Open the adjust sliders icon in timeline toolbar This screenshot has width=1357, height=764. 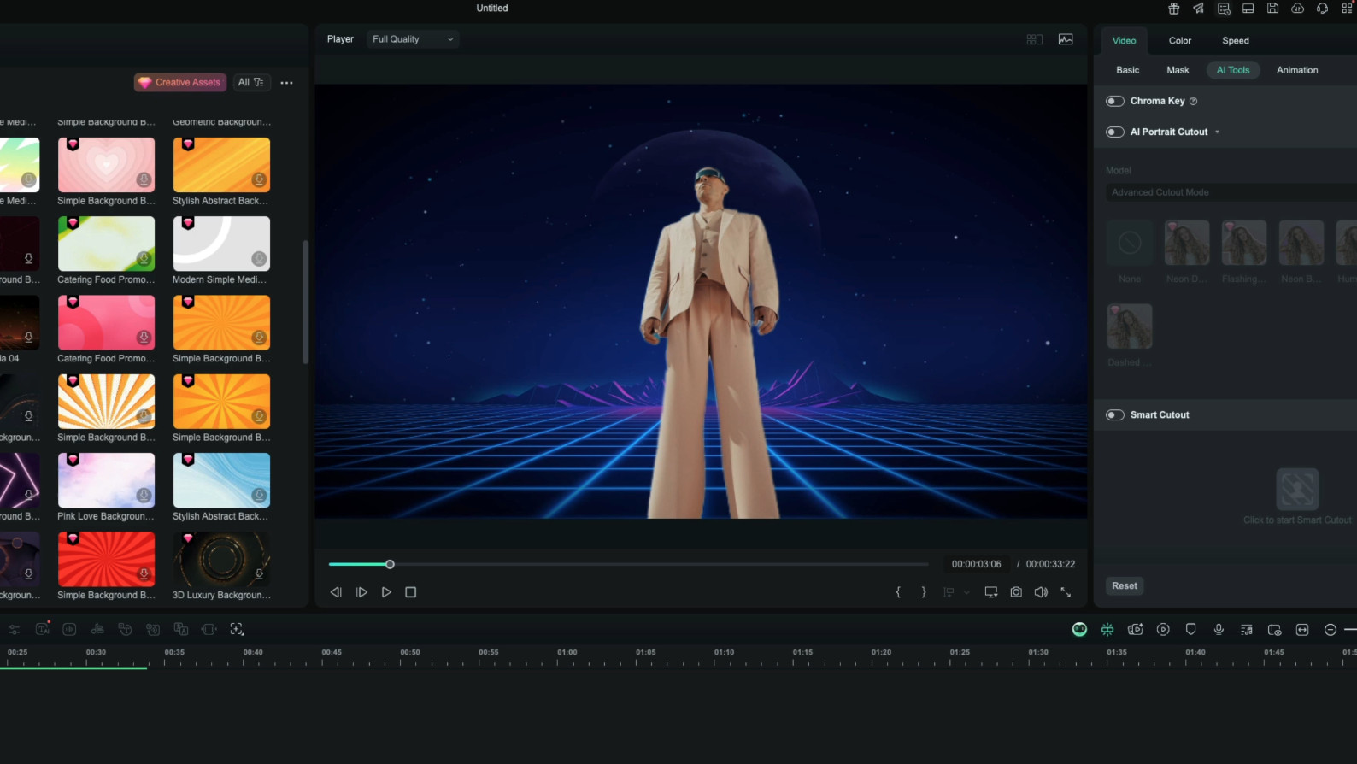point(15,629)
